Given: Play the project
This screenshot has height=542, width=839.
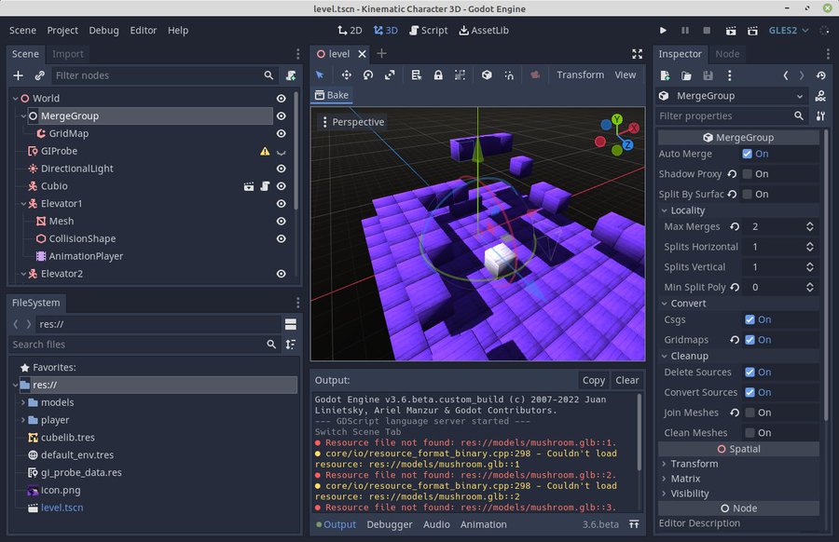Looking at the screenshot, I should coord(663,31).
